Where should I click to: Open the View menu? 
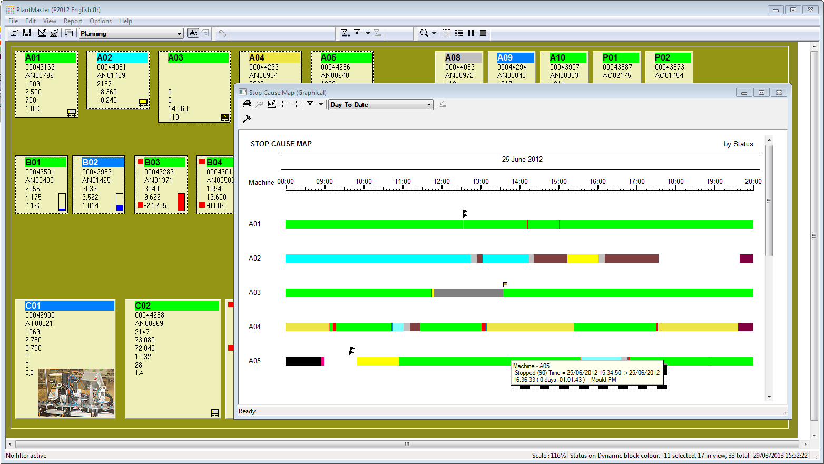pyautogui.click(x=50, y=21)
